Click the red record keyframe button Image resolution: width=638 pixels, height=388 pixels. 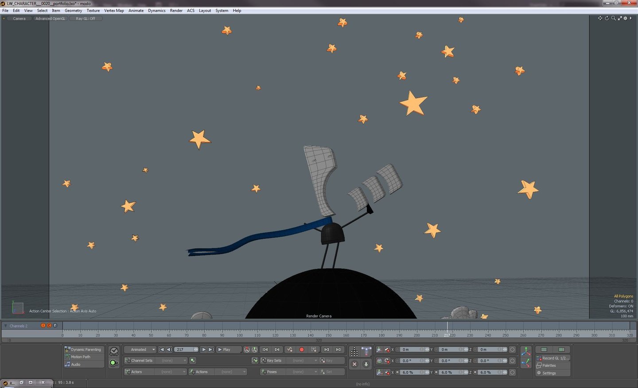pos(302,350)
